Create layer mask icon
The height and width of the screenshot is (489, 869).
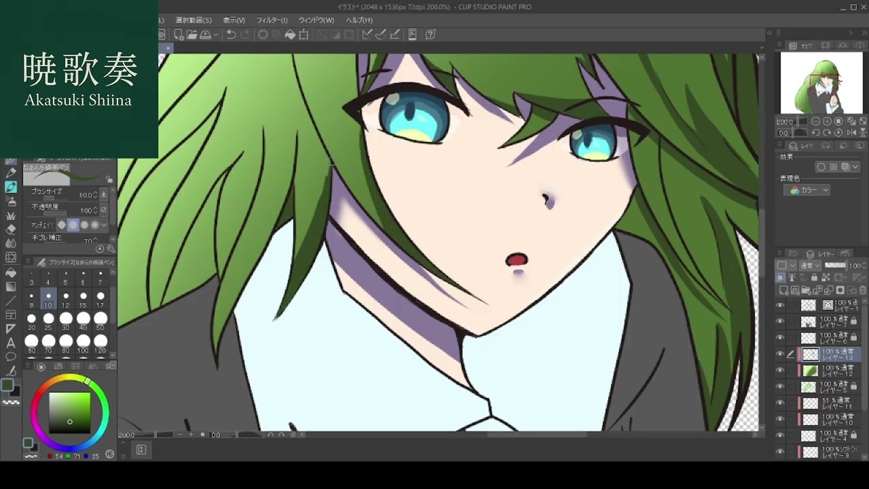coord(840,290)
